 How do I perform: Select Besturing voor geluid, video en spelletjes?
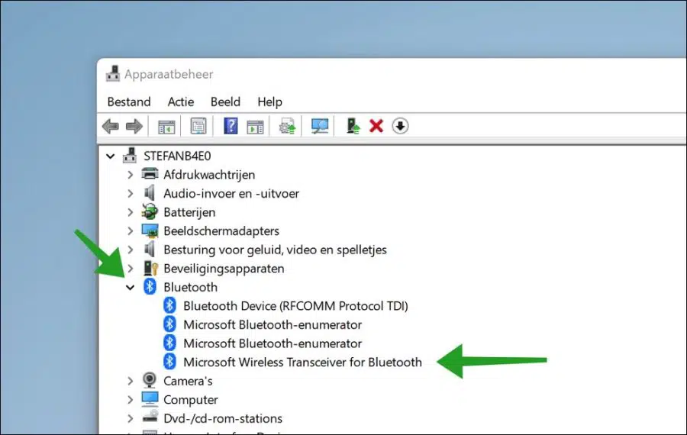[x=275, y=250]
